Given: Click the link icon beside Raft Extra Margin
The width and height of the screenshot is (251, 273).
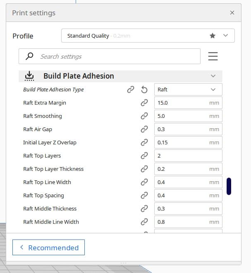Looking at the screenshot, I should point(144,103).
